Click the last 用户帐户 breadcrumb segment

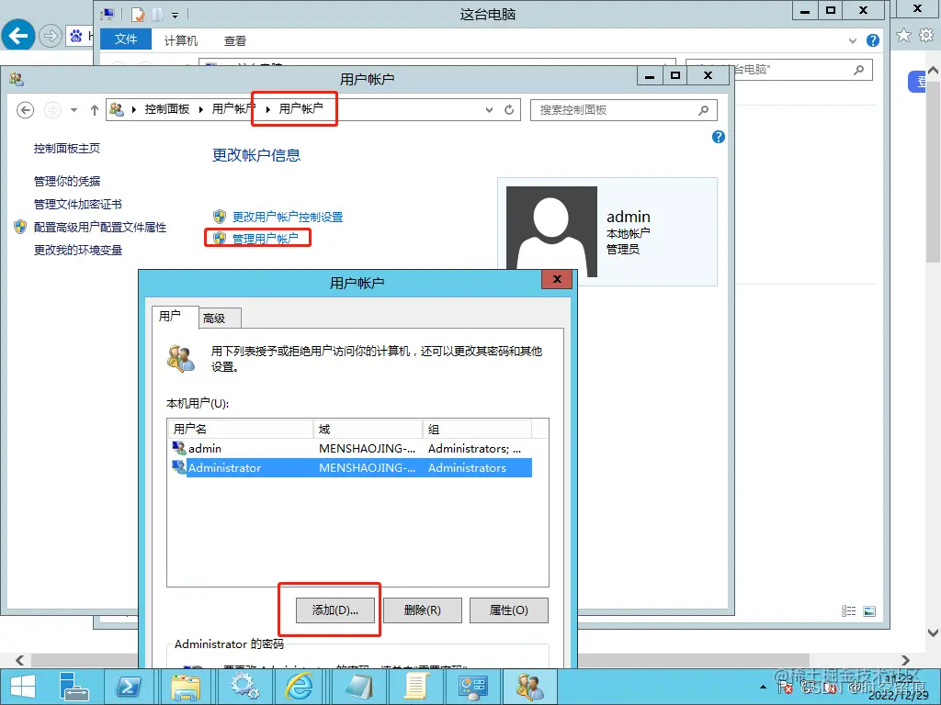click(300, 108)
